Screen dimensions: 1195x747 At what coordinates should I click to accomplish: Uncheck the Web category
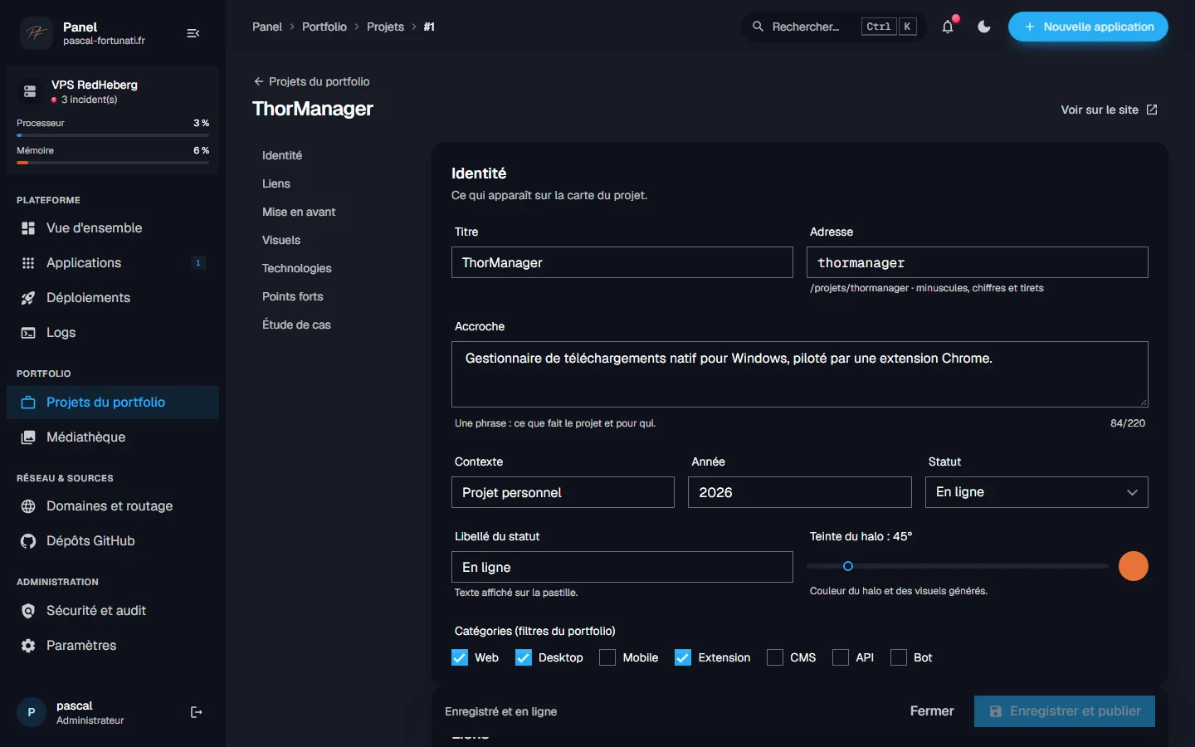(460, 657)
